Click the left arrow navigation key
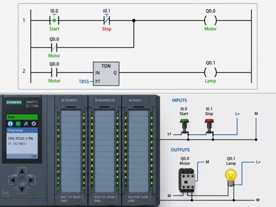 coord(13,180)
